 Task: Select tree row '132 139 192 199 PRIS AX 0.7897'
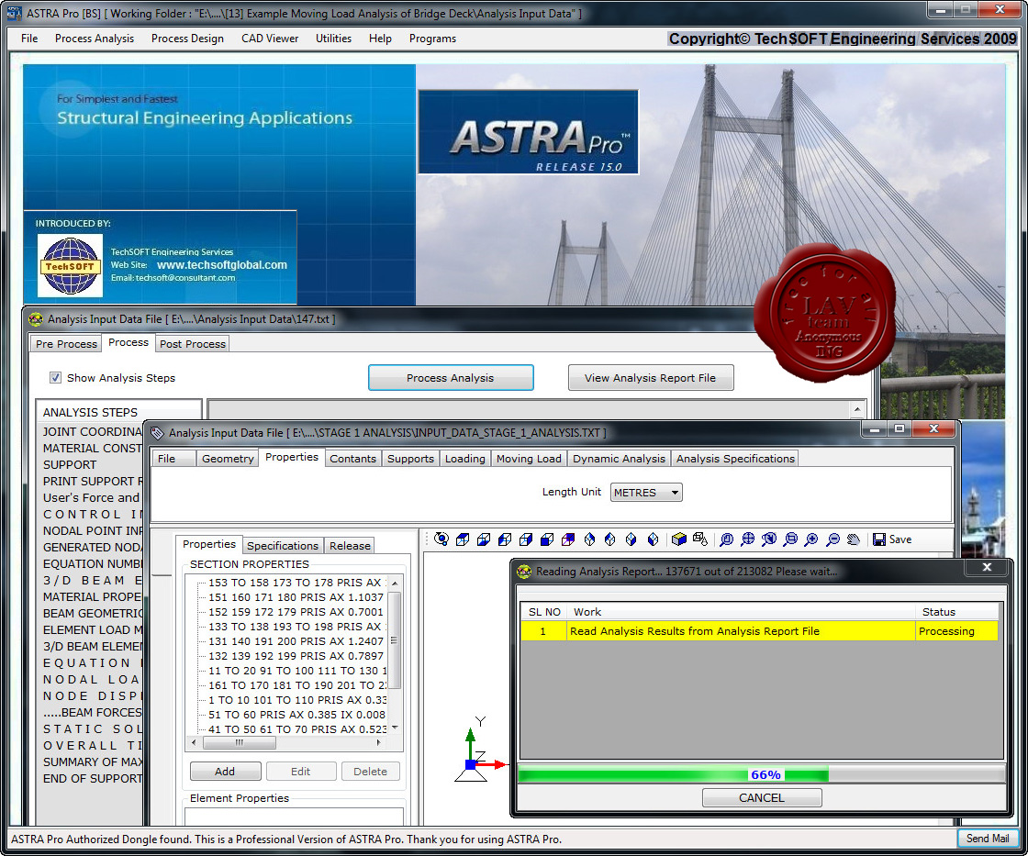point(296,655)
